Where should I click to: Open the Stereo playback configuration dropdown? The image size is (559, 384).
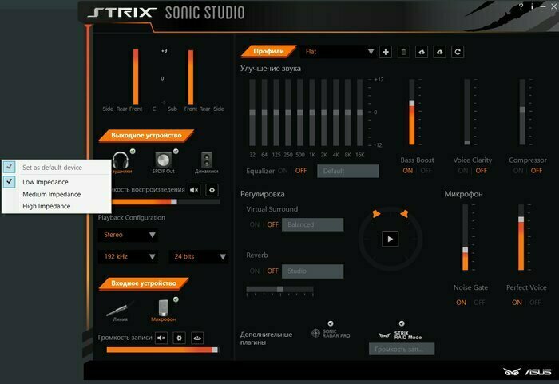tap(128, 235)
